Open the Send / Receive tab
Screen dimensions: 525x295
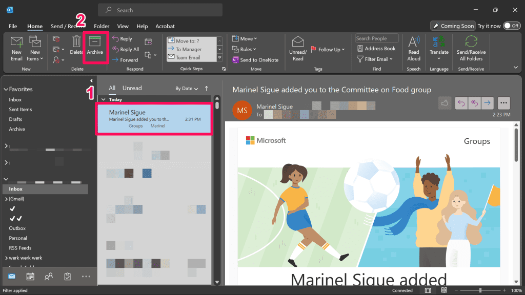tap(68, 26)
